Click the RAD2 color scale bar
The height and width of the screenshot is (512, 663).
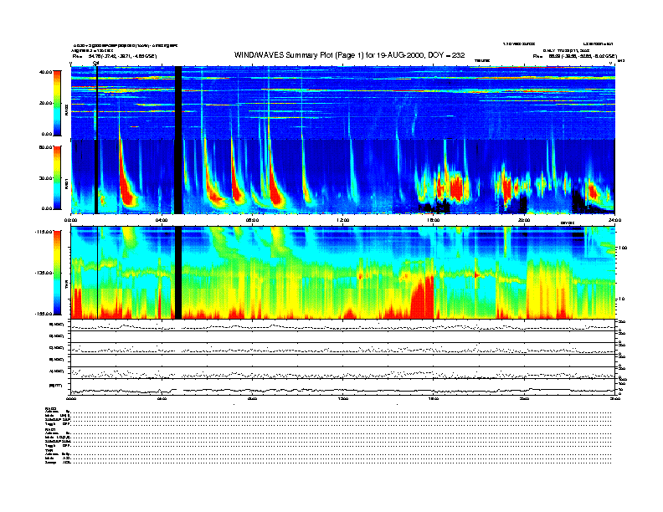pos(57,103)
